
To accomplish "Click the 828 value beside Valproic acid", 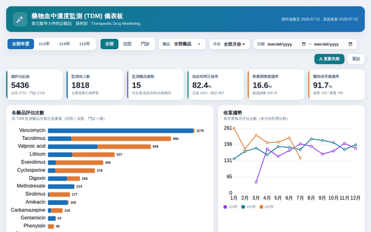I will [155, 147].
